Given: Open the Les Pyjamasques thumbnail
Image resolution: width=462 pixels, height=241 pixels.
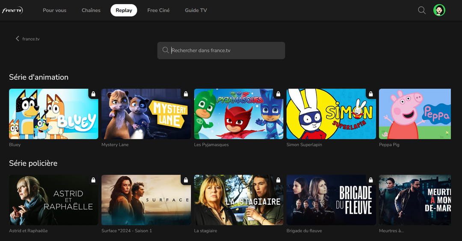Looking at the screenshot, I should 238,114.
